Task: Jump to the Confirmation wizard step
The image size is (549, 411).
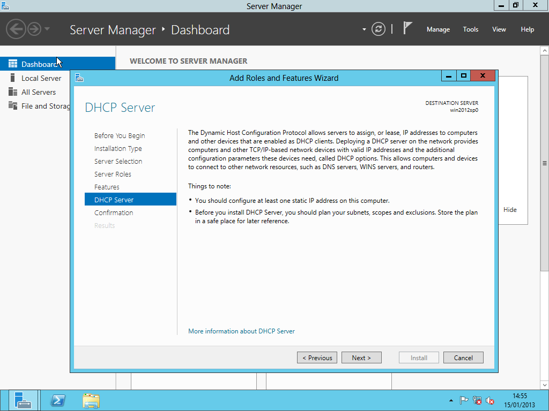Action: click(x=114, y=212)
